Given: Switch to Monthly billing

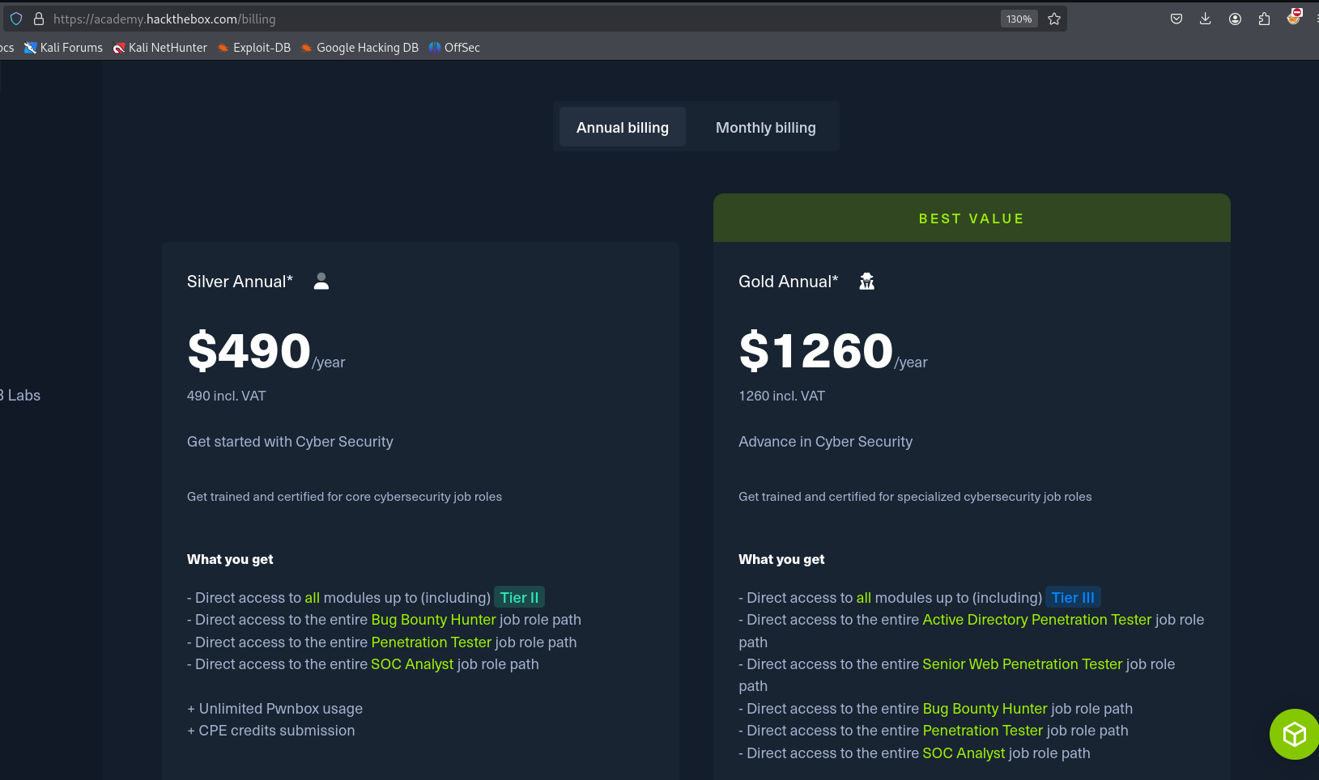Looking at the screenshot, I should 765,128.
